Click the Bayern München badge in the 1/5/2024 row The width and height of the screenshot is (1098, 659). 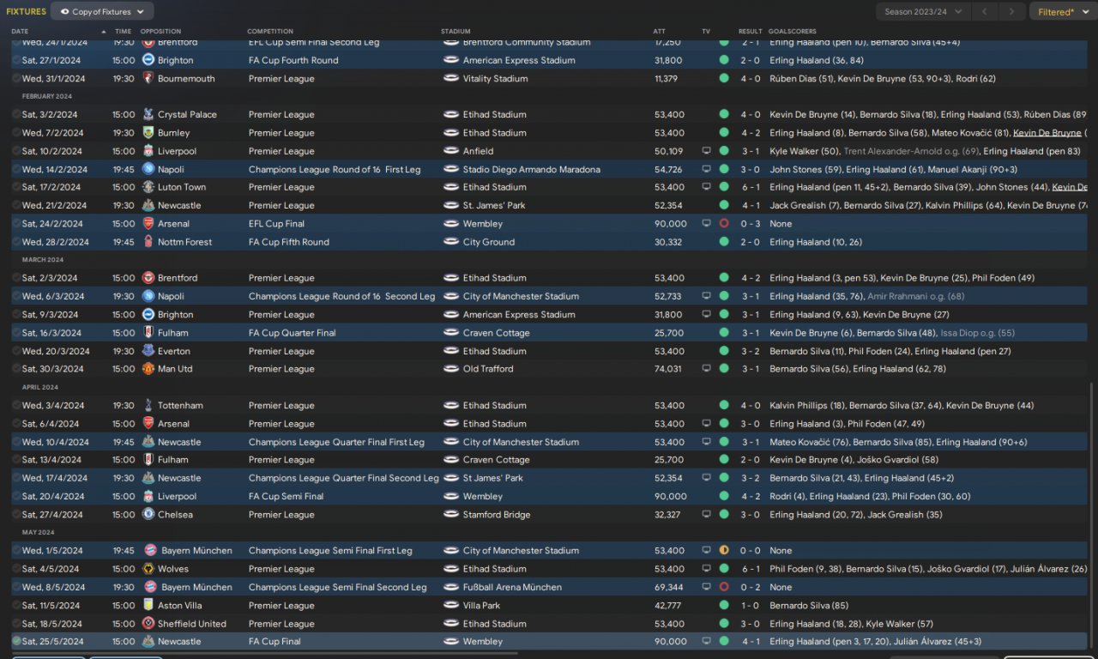[x=150, y=550]
